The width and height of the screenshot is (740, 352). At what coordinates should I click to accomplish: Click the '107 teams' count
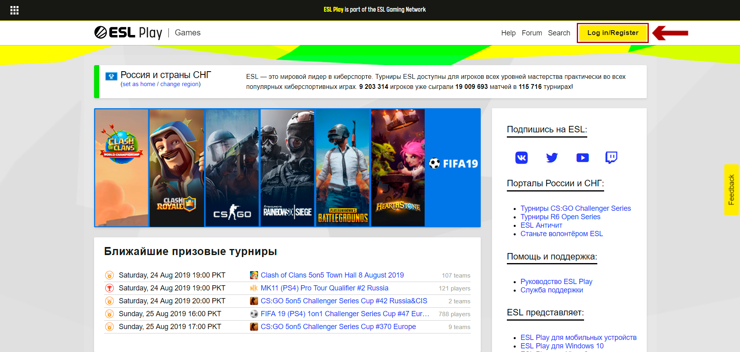456,276
